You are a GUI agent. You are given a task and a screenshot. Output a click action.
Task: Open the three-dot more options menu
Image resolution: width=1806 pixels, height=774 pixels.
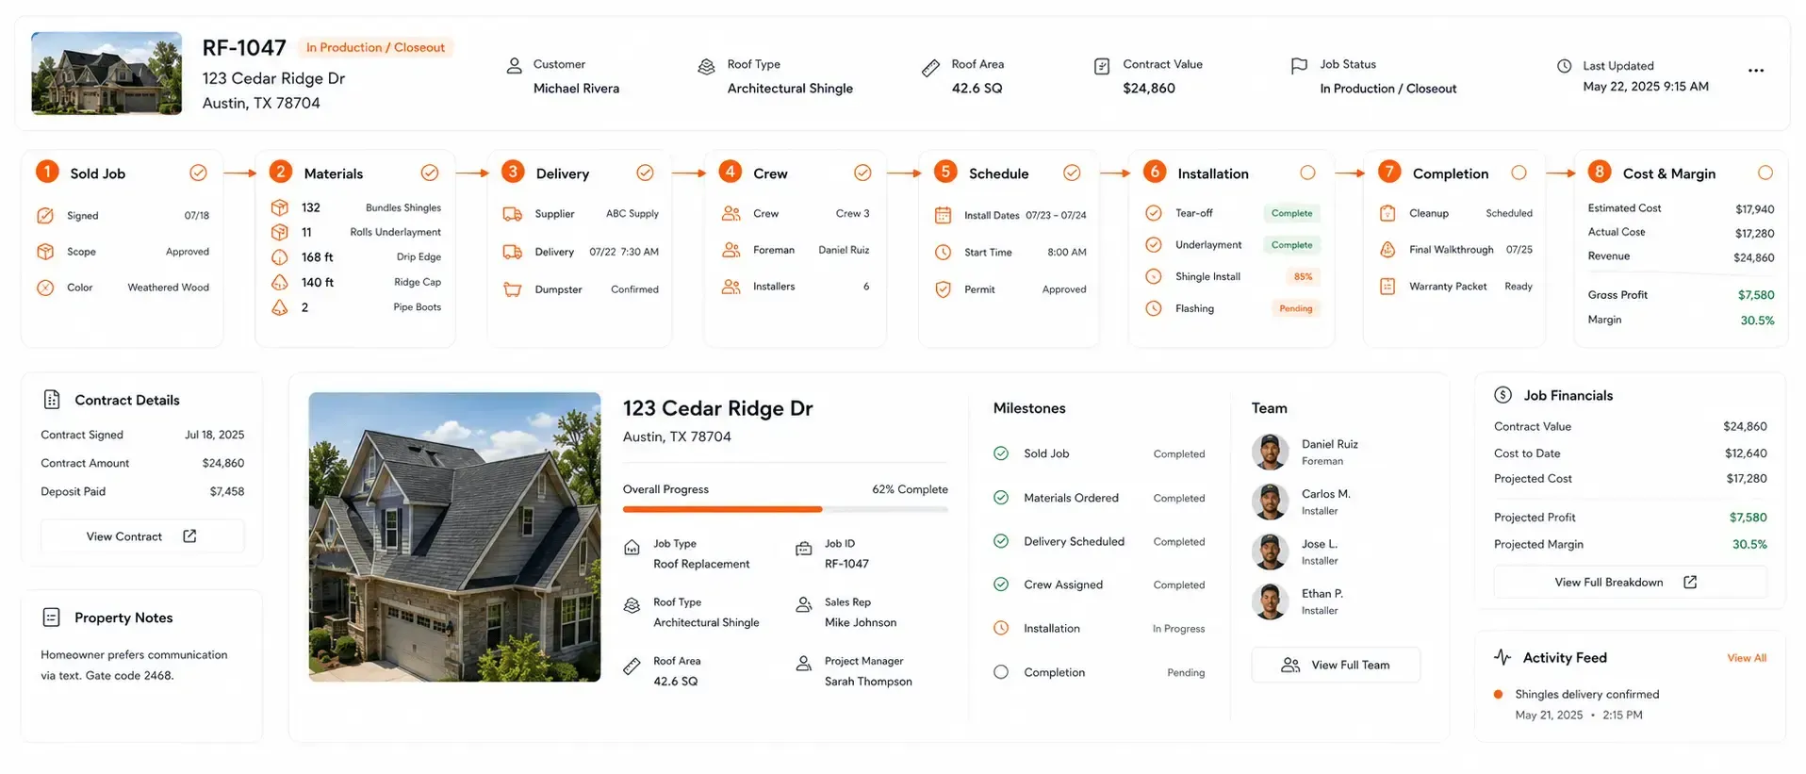pos(1755,71)
